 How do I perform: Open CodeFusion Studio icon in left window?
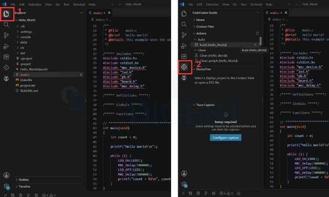6,67
